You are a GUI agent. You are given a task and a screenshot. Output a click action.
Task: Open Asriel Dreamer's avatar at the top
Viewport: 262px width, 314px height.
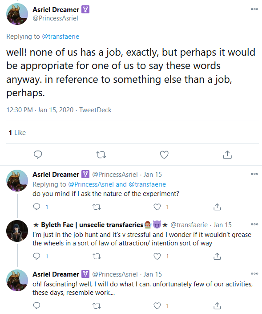(x=17, y=14)
